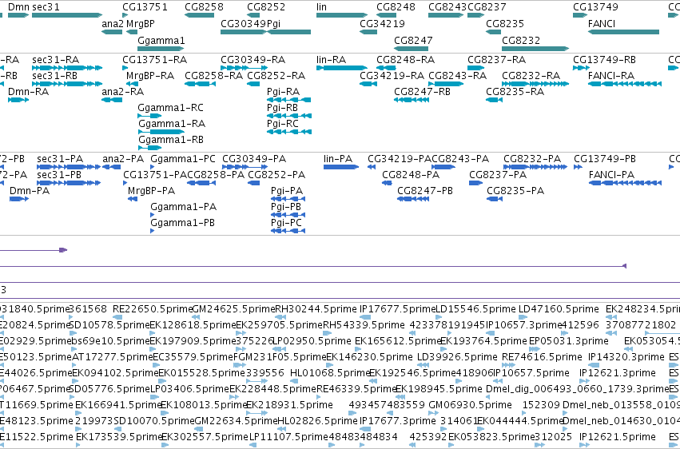Select the CG13751 gene label

click(x=145, y=7)
